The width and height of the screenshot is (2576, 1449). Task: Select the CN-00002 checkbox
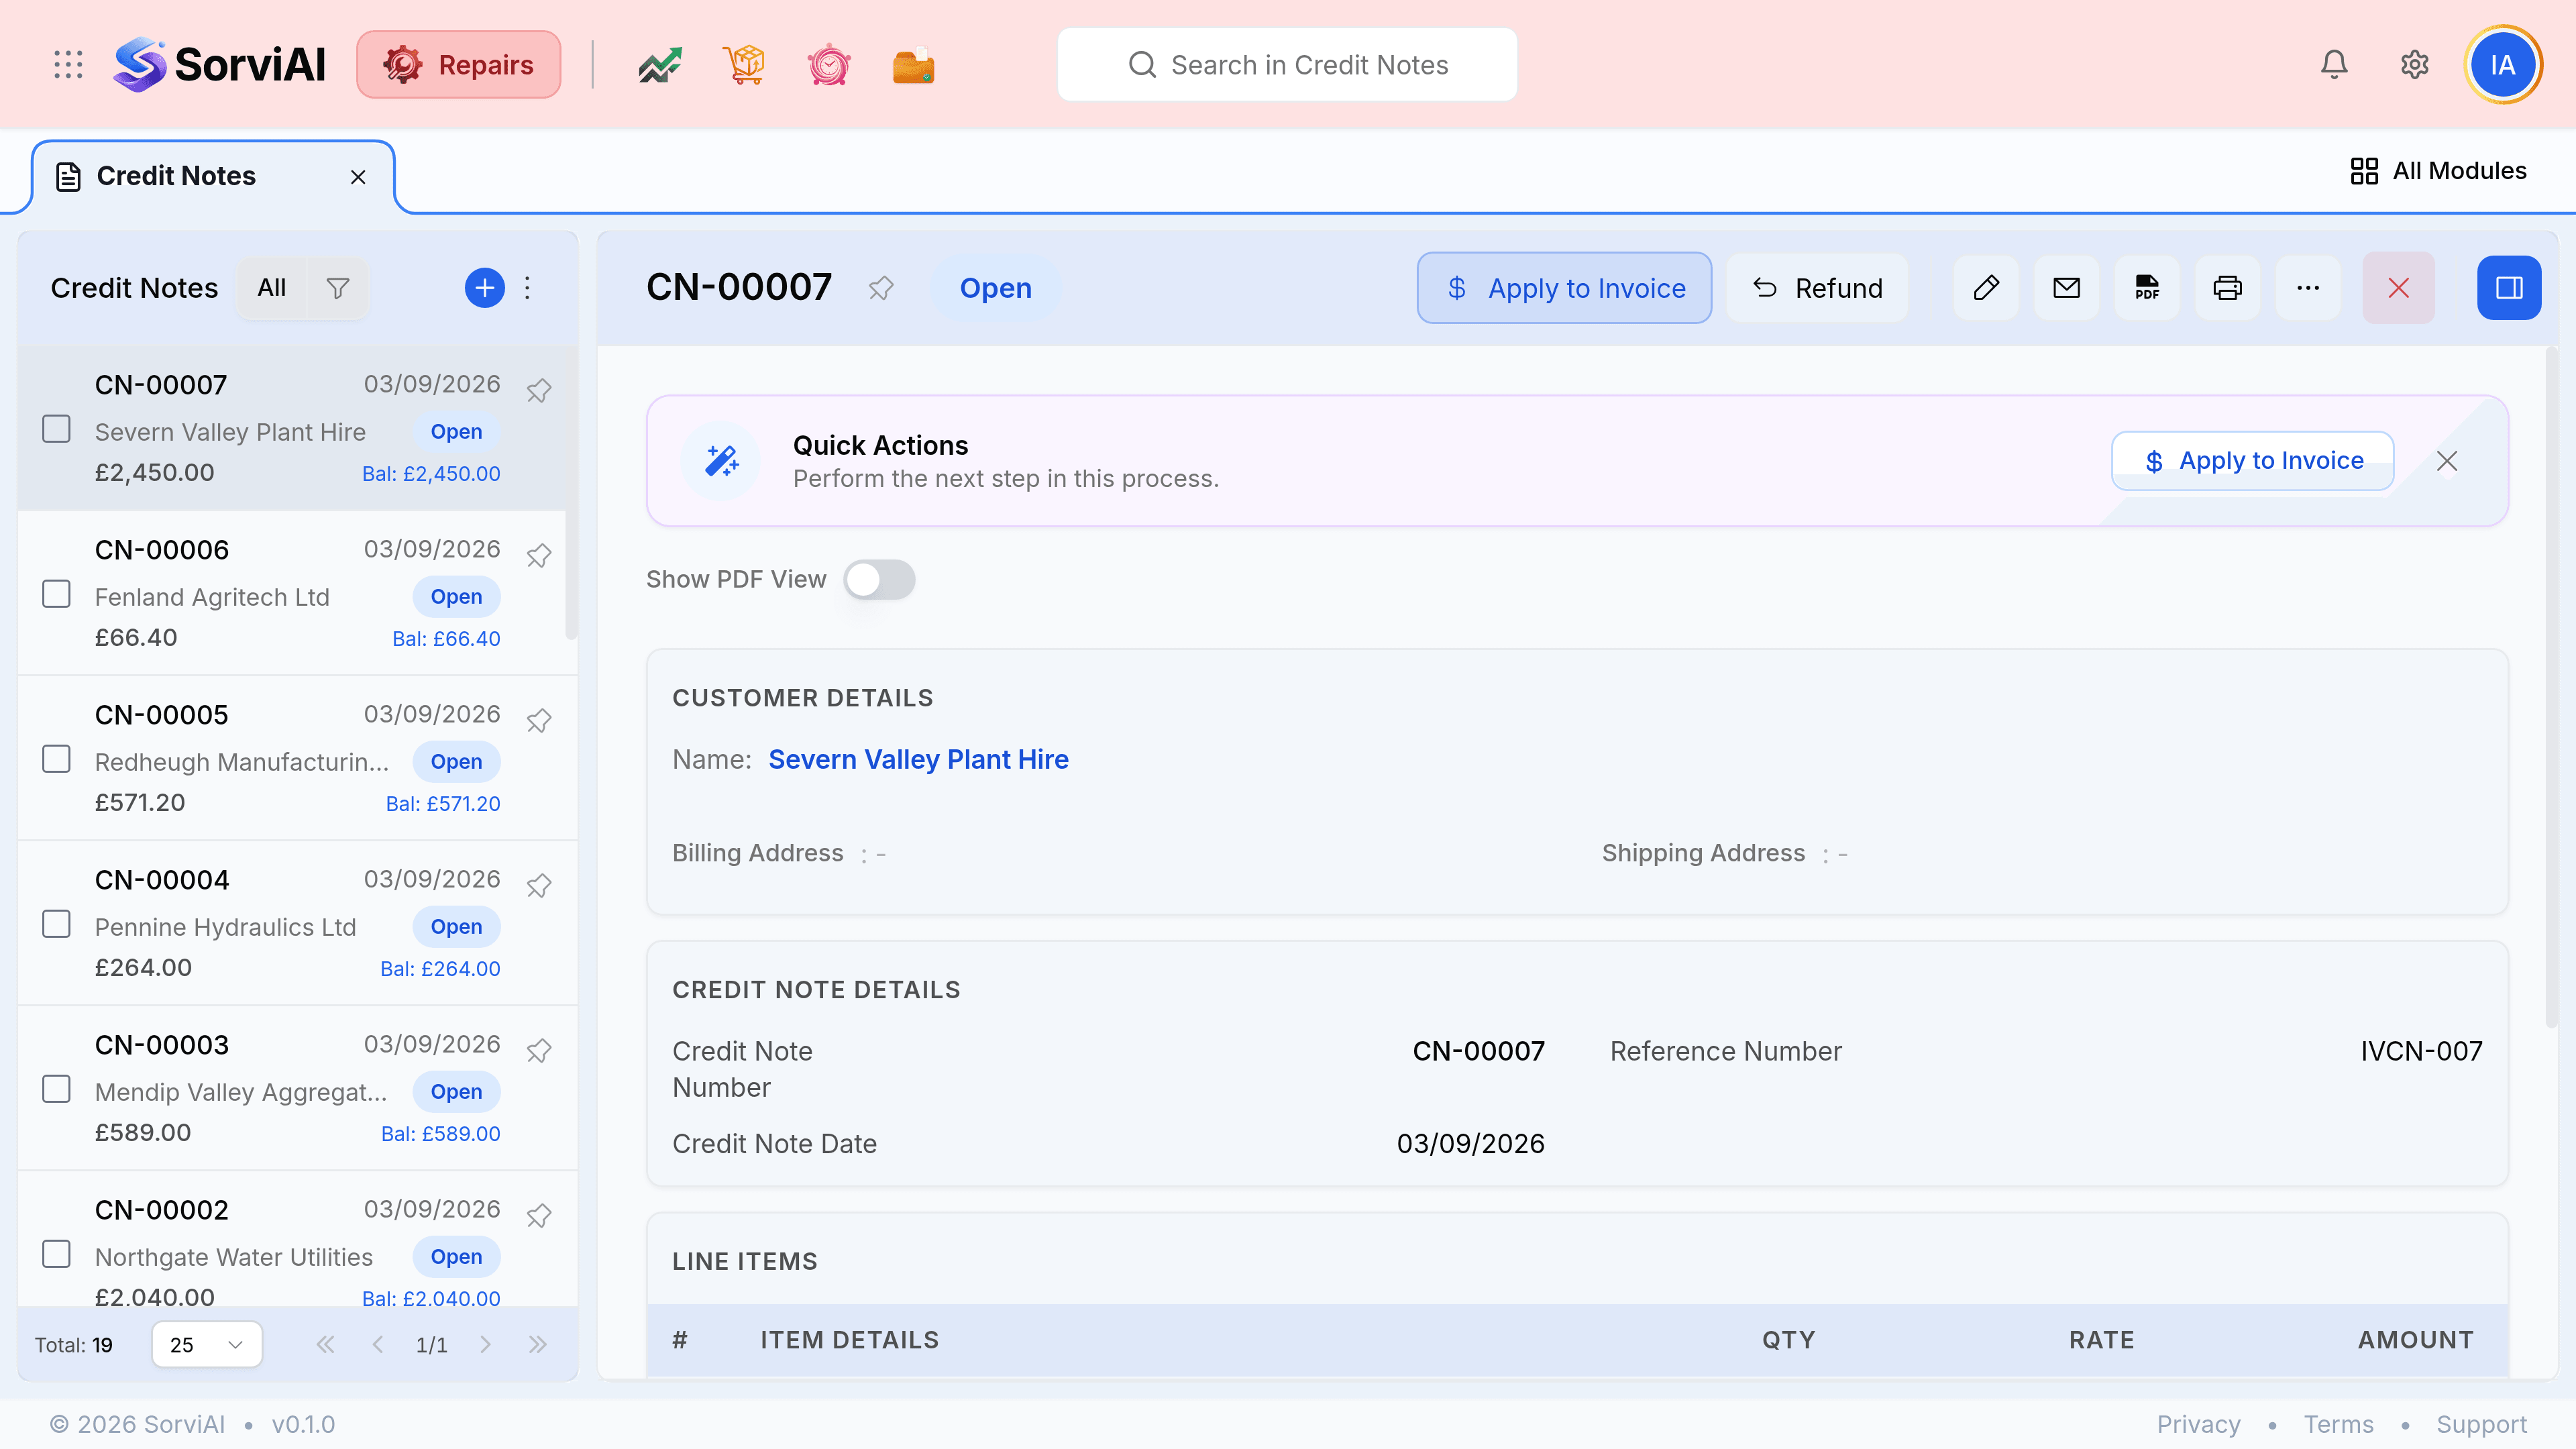57,1254
